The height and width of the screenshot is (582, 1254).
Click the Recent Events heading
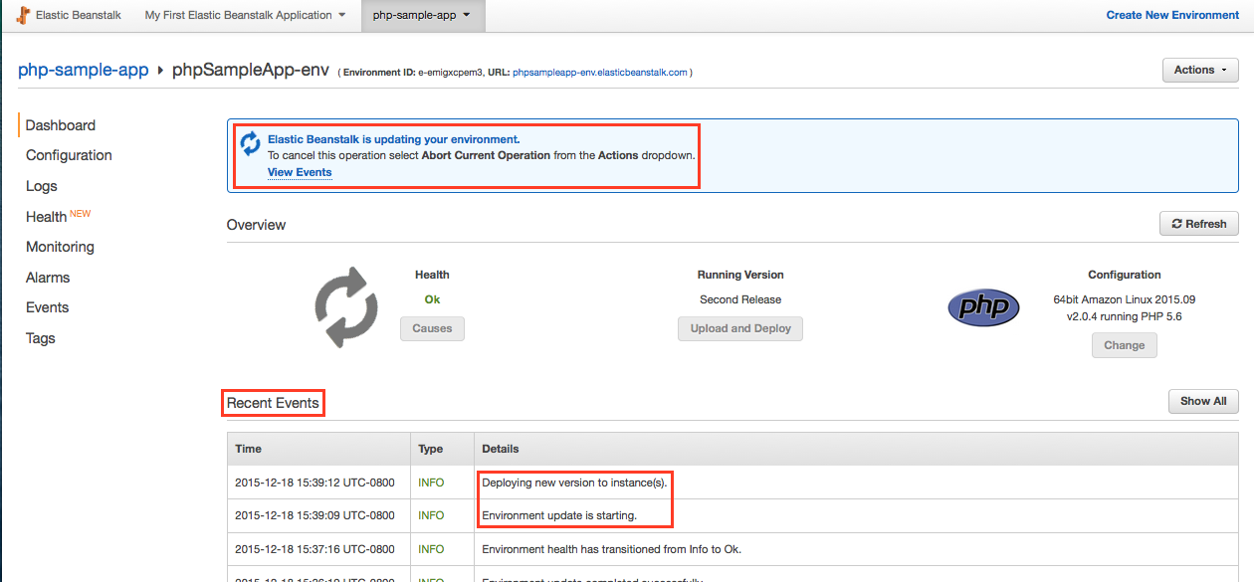click(273, 403)
